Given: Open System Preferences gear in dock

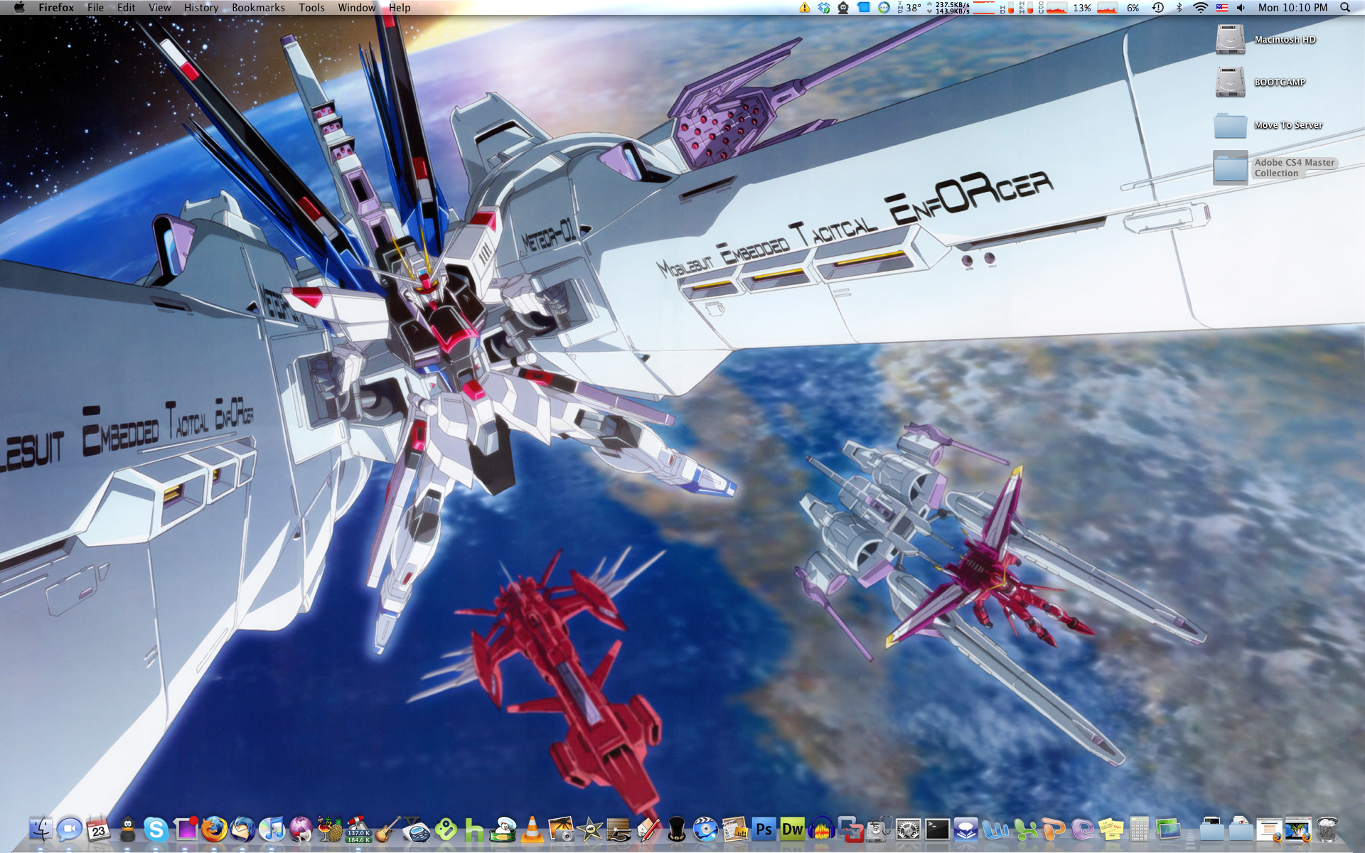Looking at the screenshot, I should (908, 829).
